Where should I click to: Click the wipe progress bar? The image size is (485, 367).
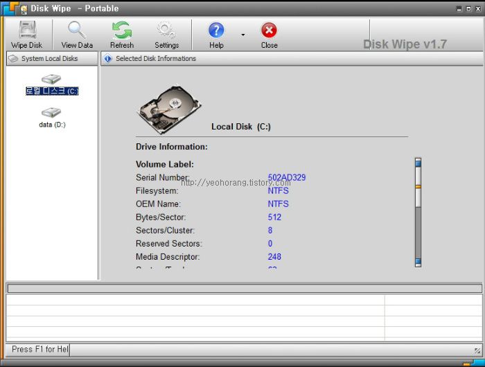point(245,288)
